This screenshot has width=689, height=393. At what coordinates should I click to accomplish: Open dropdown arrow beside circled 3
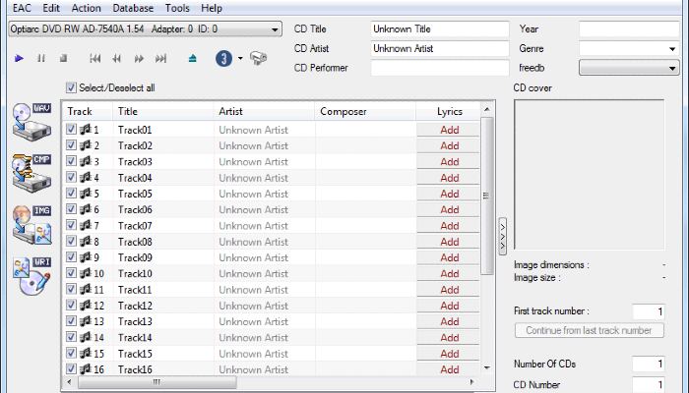click(x=240, y=58)
